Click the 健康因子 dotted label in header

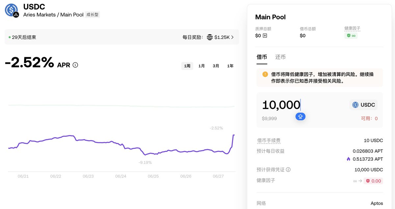[x=353, y=29]
